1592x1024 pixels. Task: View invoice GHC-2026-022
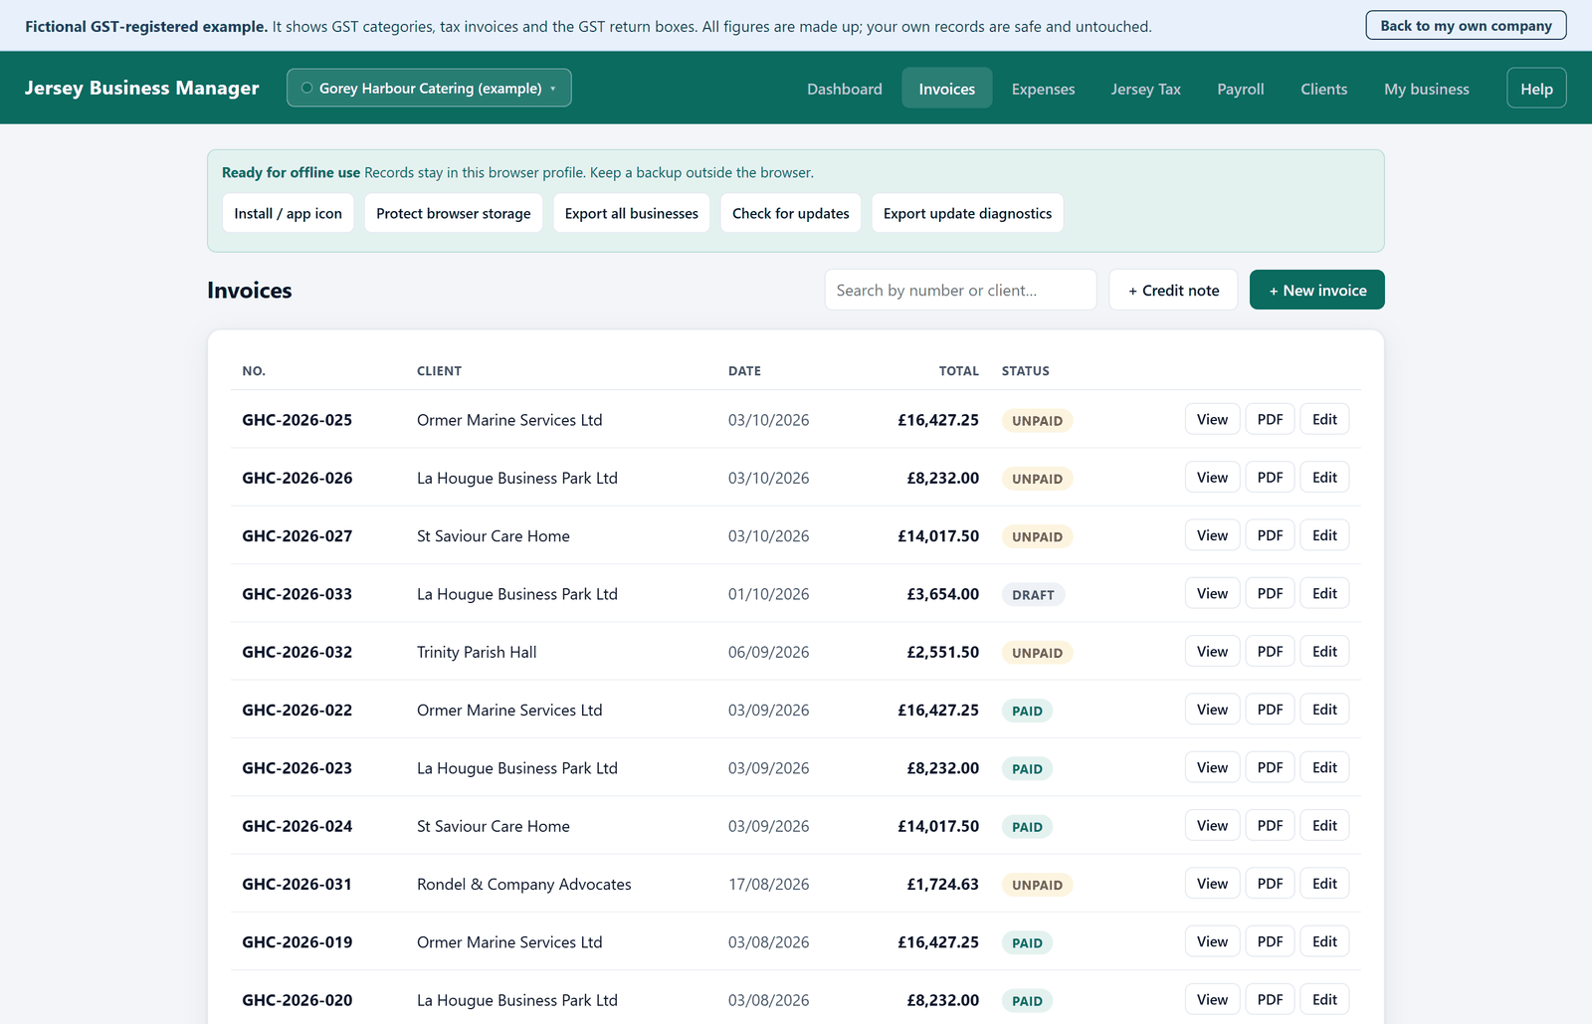[1212, 710]
